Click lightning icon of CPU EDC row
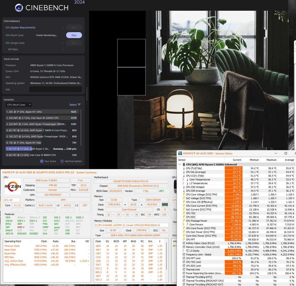This screenshot has height=286, width=296. pyautogui.click(x=184, y=217)
